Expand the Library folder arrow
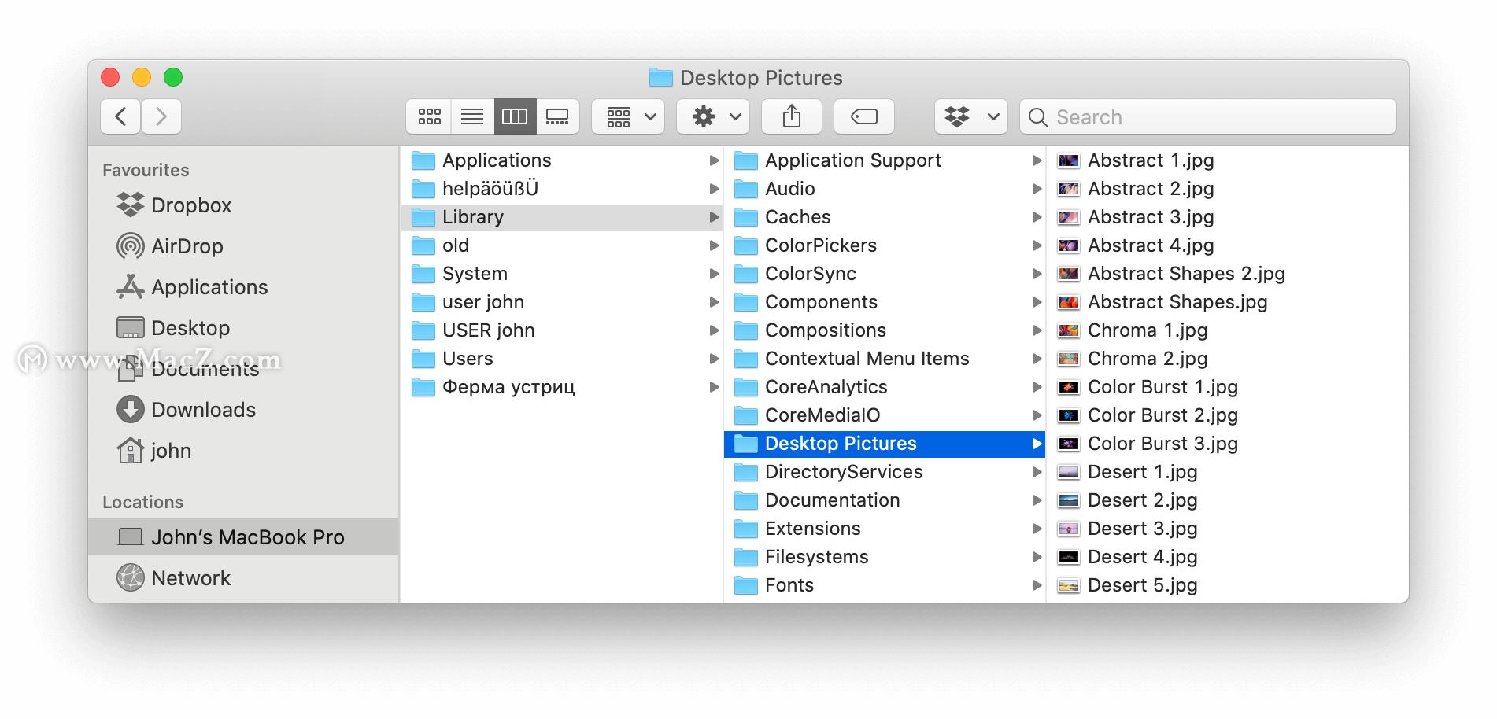Image resolution: width=1497 pixels, height=719 pixels. pos(714,217)
